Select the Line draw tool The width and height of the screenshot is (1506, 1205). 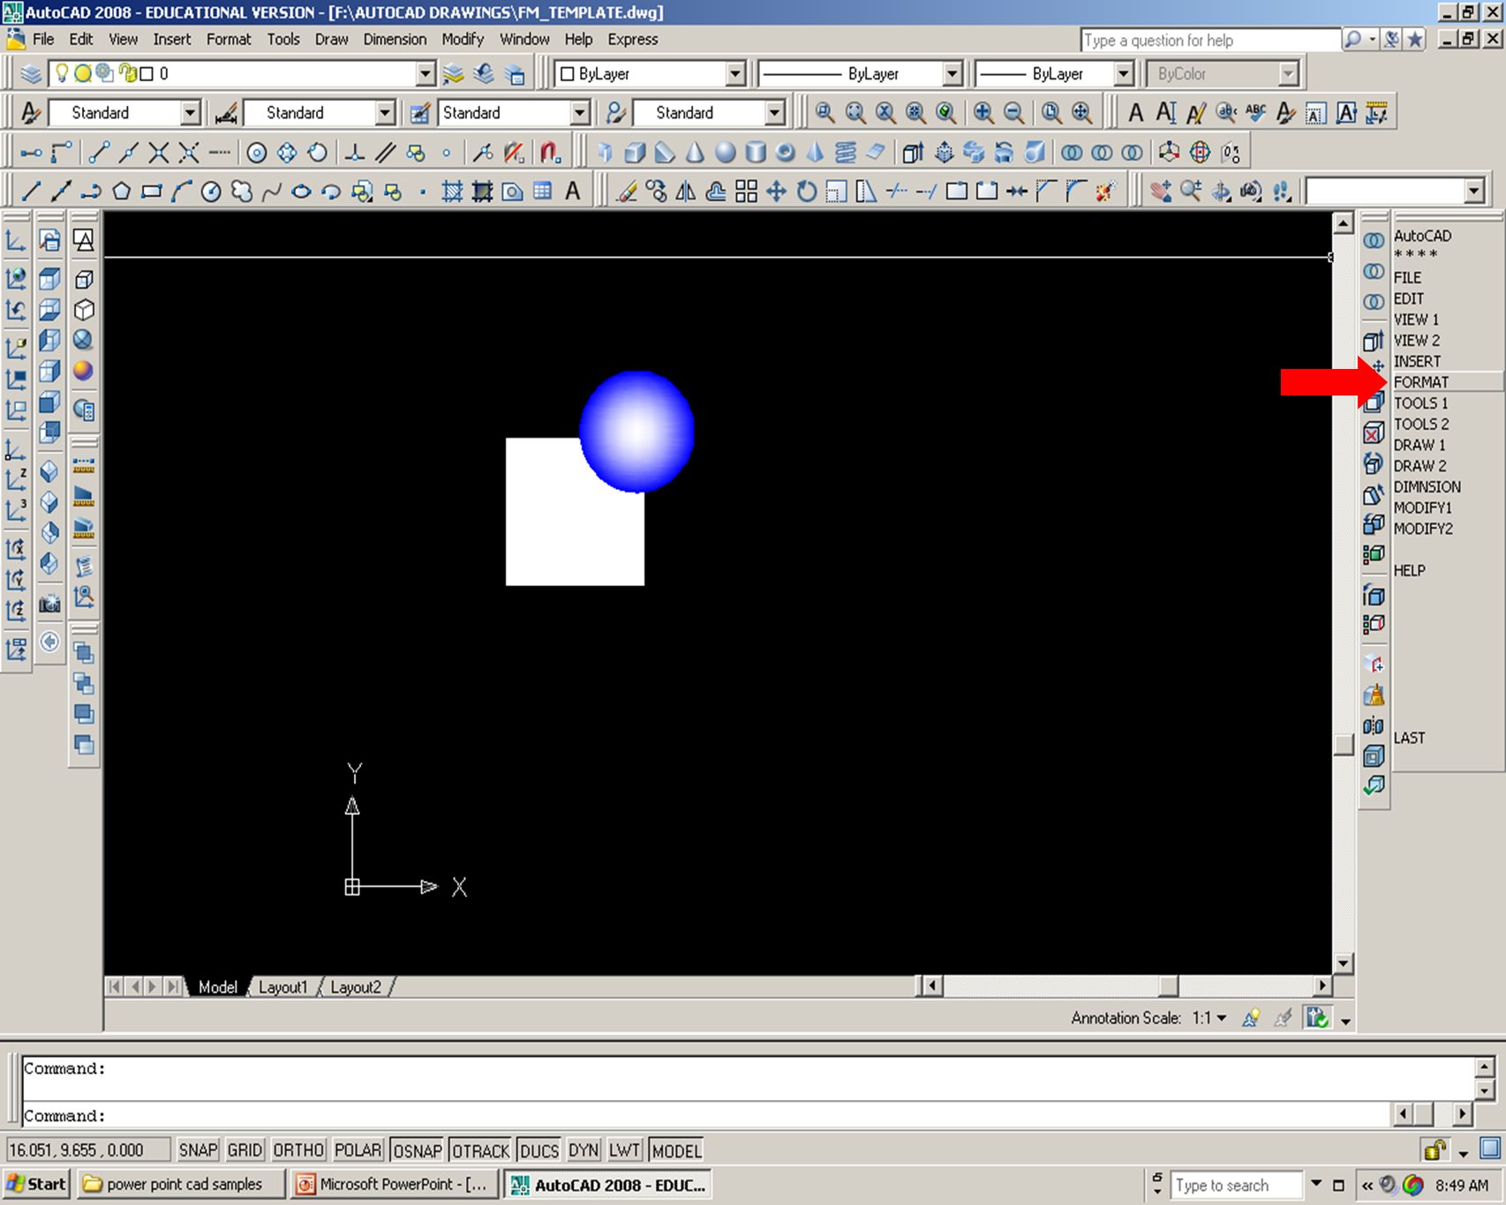click(x=31, y=191)
